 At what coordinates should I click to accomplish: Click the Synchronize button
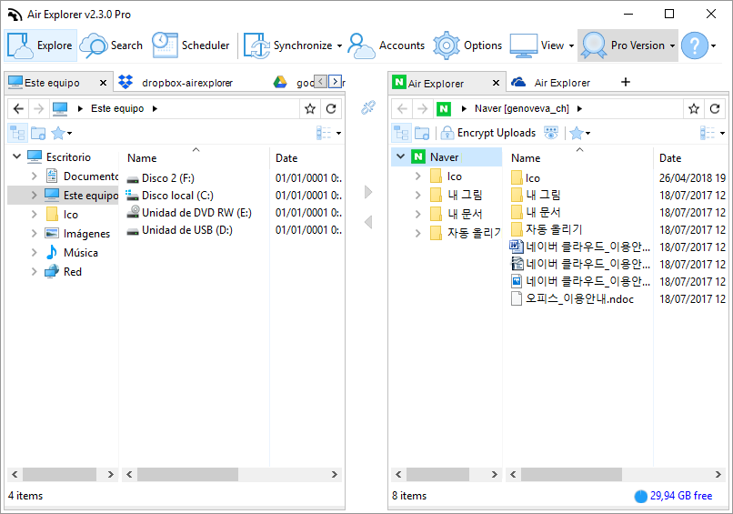287,45
